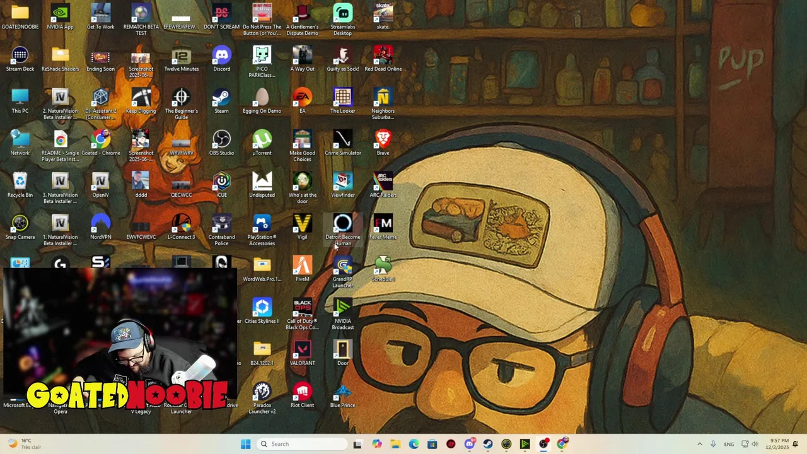This screenshot has width=807, height=454.
Task: Open the ReShade Shaders folder
Action: click(60, 59)
